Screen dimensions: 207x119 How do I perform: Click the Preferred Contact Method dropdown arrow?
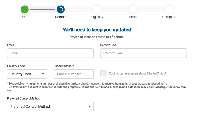point(89,106)
